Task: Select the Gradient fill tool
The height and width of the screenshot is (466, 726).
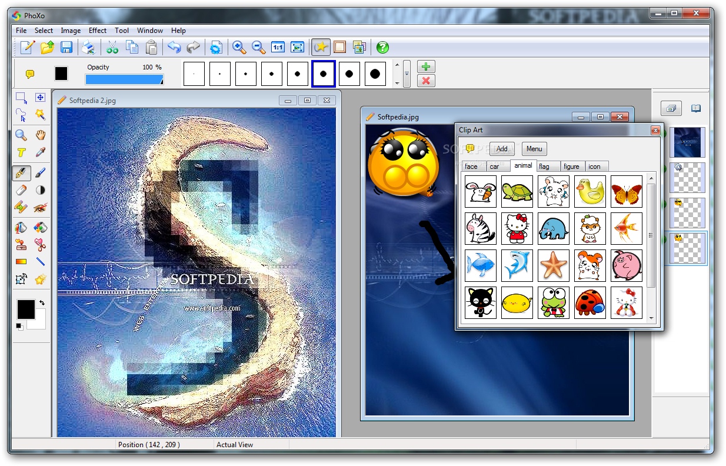Action: click(21, 262)
